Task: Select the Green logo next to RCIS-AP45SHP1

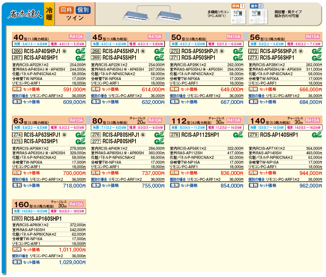Action: [x=159, y=57]
